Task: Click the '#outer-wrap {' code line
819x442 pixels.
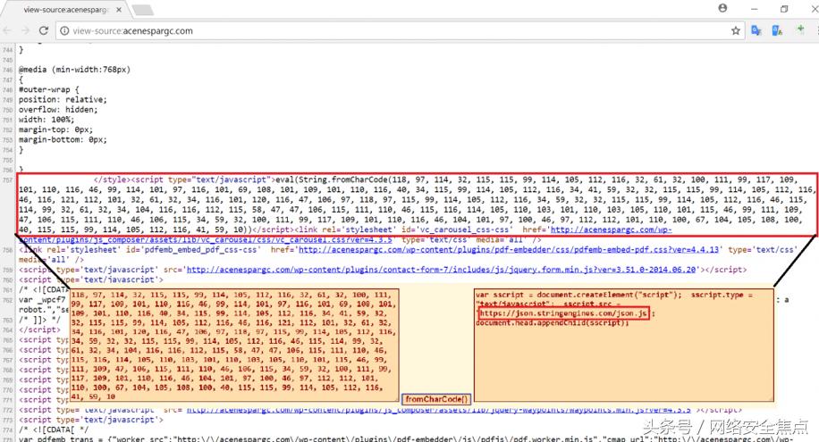Action: click(49, 89)
